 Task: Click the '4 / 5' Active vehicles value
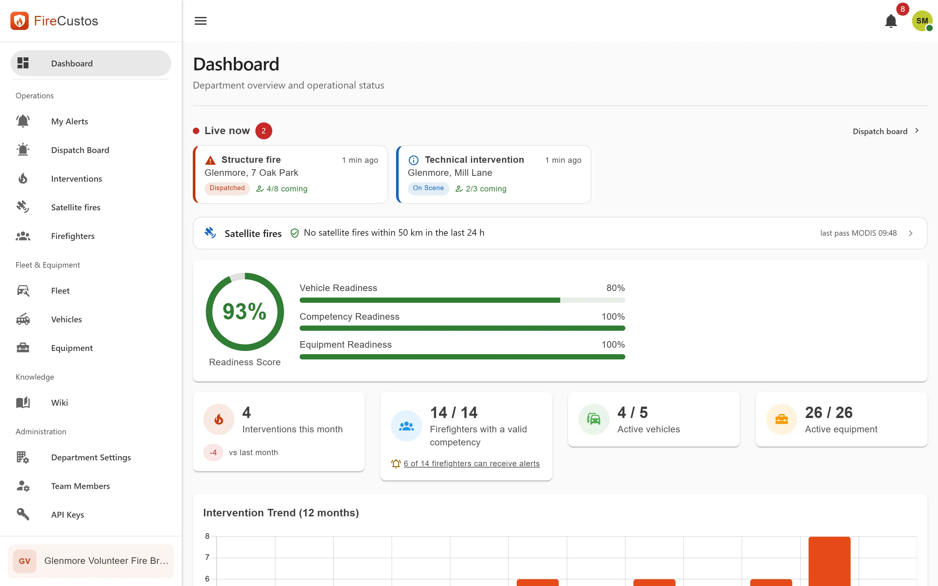[x=632, y=413]
